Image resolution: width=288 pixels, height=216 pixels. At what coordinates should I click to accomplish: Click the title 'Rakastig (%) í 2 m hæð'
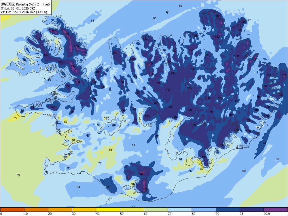coord(33,4)
